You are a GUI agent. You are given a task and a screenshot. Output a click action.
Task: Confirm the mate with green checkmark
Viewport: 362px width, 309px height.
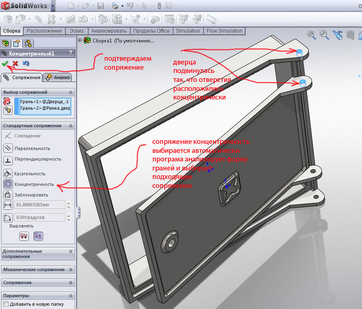5,64
